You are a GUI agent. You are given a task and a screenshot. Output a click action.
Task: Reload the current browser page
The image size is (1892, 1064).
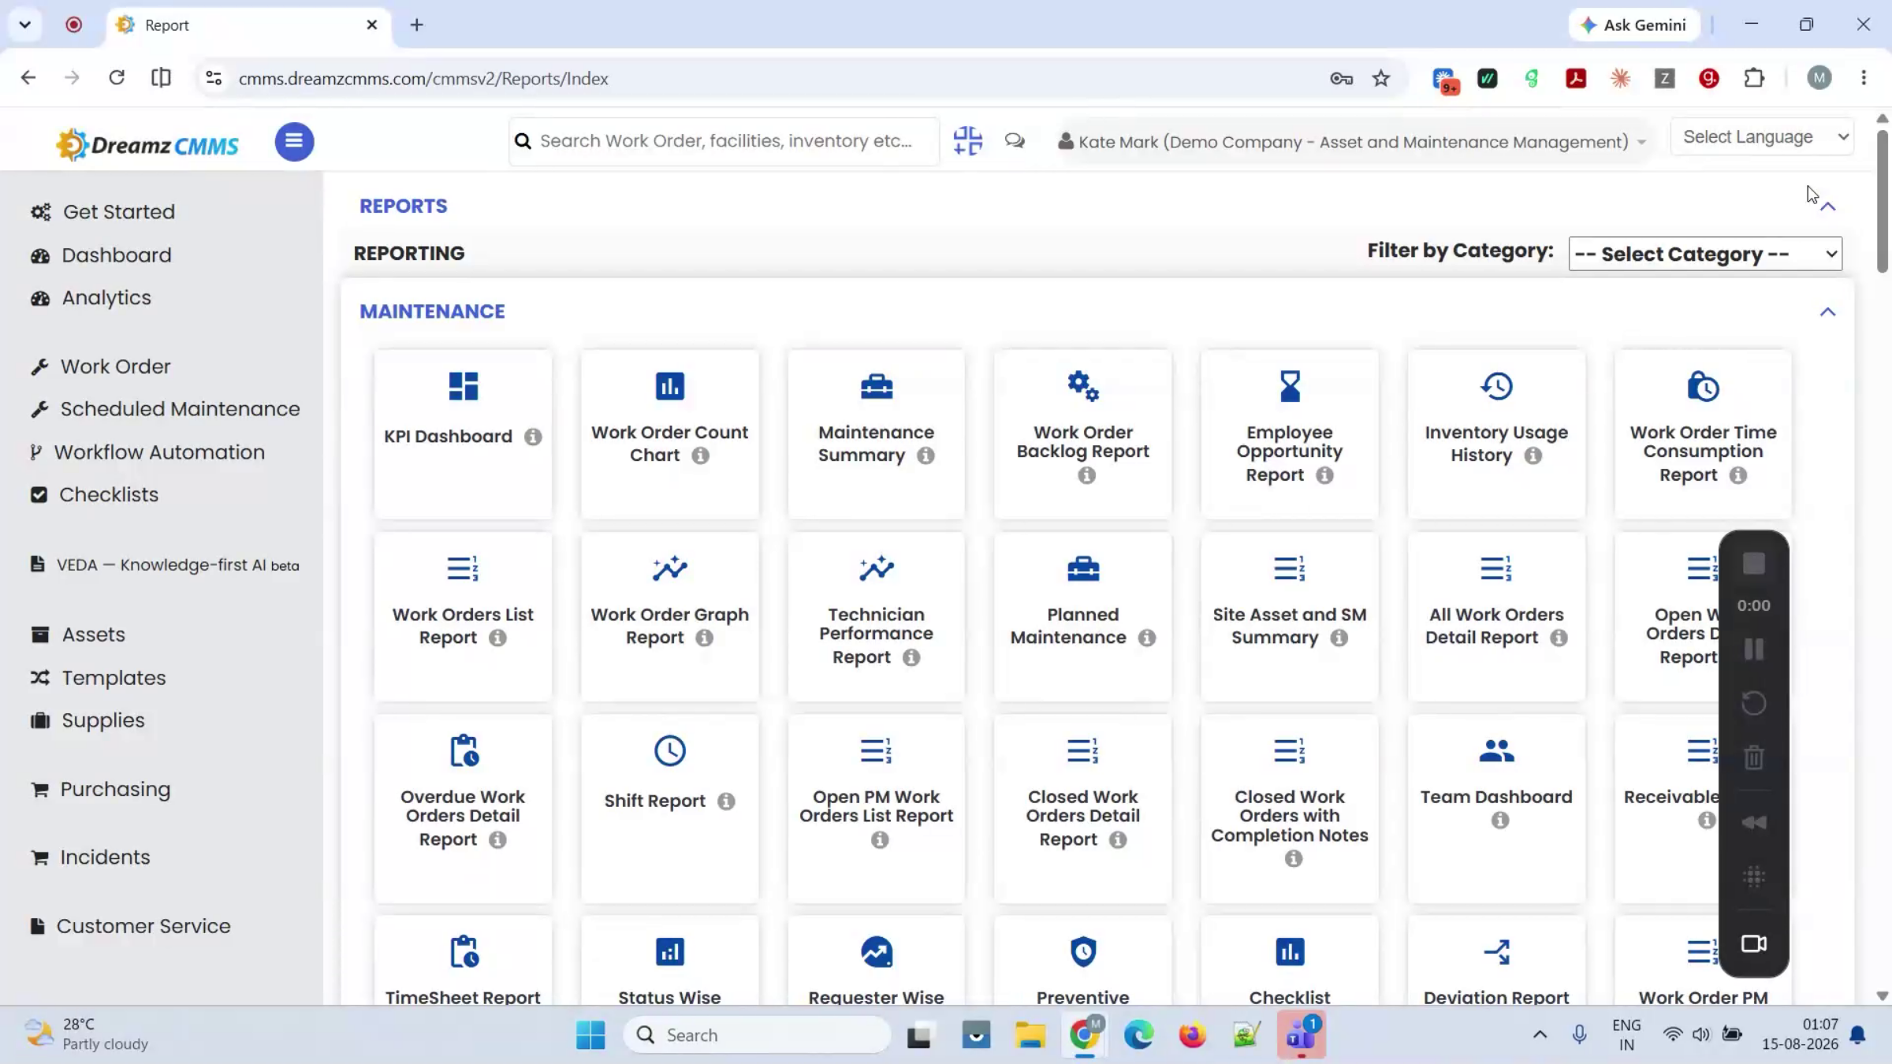pyautogui.click(x=117, y=78)
